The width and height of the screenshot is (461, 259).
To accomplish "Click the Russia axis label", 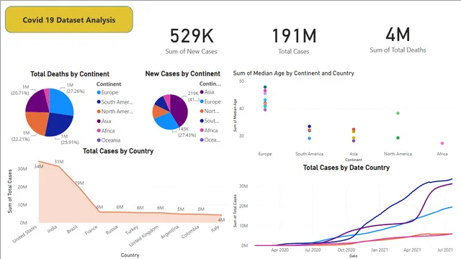I will 112,230.
